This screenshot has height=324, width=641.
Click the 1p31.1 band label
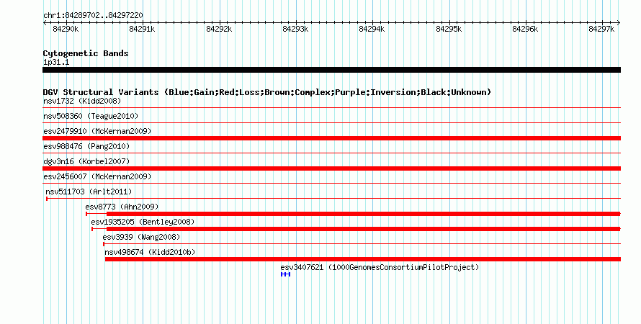pyautogui.click(x=56, y=62)
